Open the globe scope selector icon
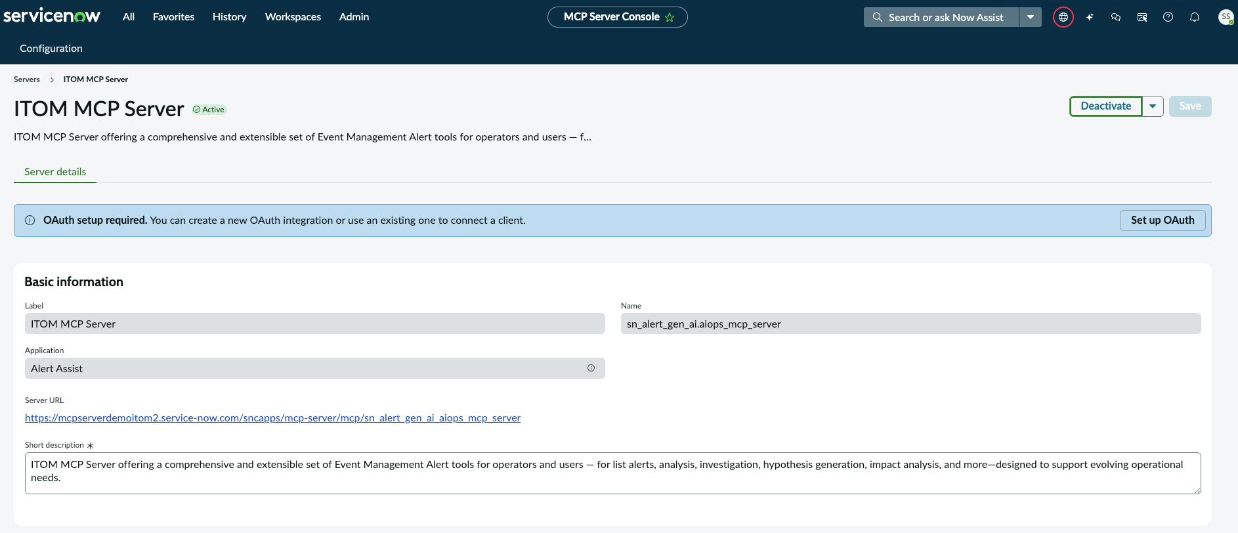 tap(1063, 17)
